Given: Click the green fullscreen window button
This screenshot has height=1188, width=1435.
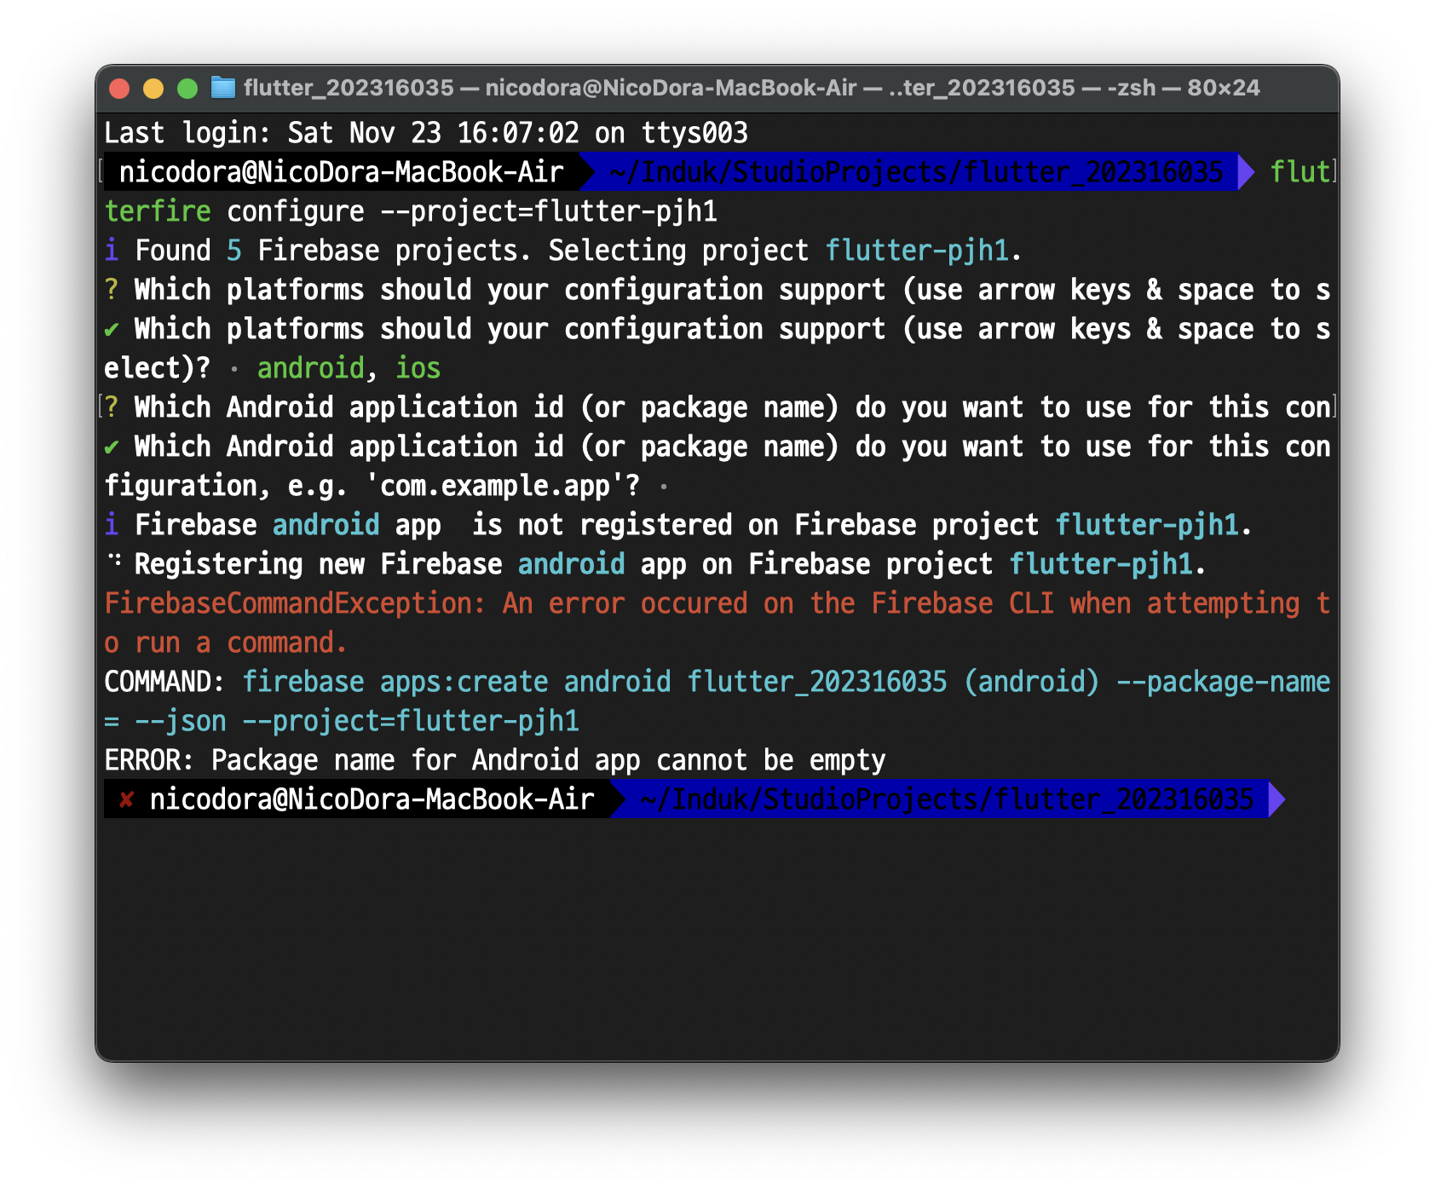Looking at the screenshot, I should coord(187,89).
